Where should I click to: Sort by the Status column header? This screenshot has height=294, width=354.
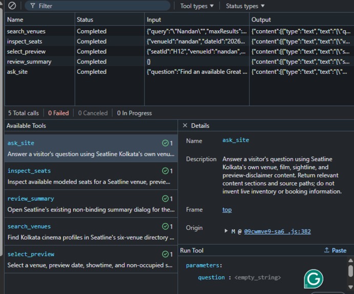(x=110, y=19)
